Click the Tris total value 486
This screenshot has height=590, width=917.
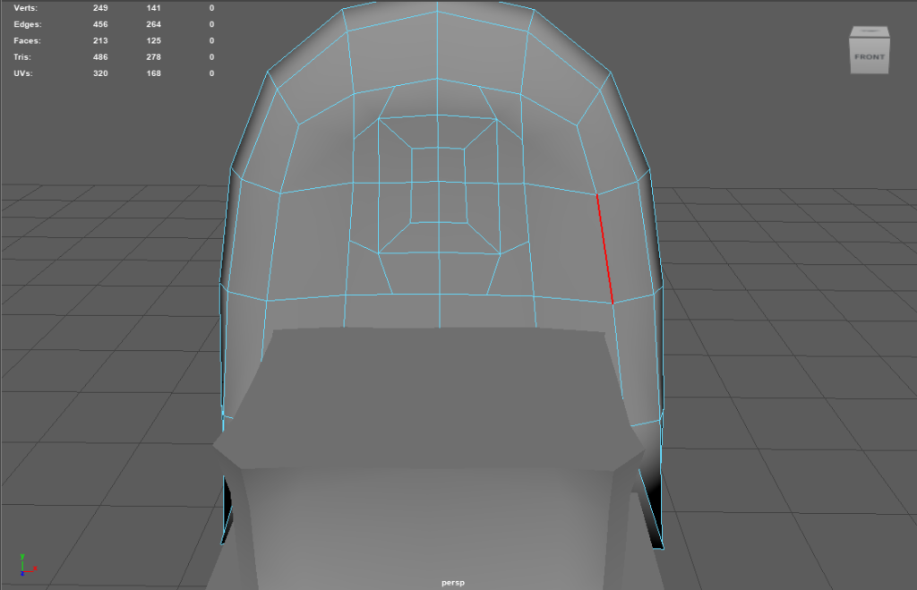coord(100,56)
